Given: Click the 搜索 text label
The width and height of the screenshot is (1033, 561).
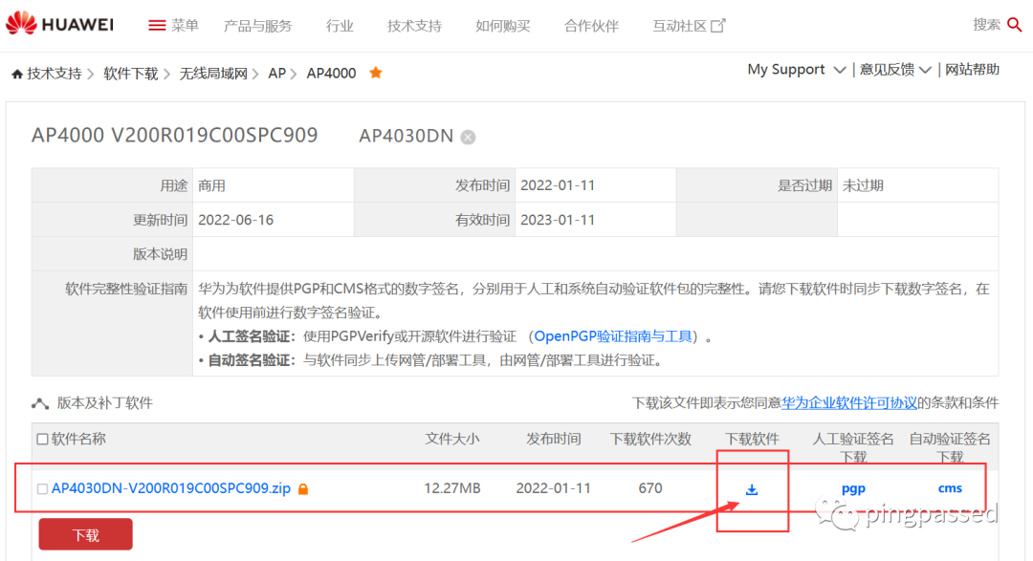Looking at the screenshot, I should tap(987, 25).
